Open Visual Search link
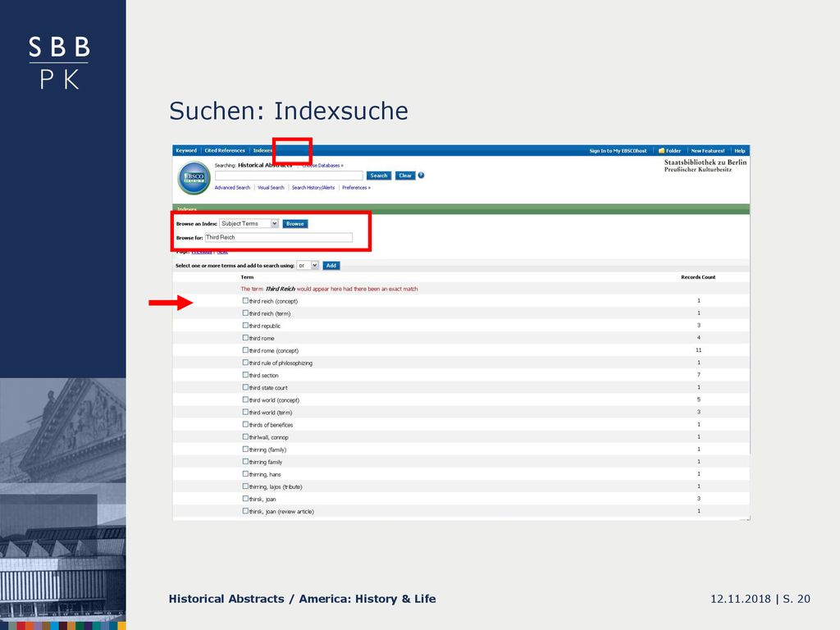 [271, 188]
